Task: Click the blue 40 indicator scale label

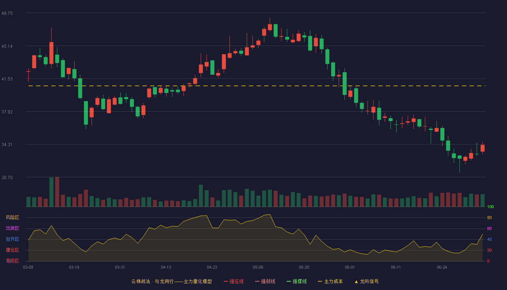Action: (x=489, y=239)
